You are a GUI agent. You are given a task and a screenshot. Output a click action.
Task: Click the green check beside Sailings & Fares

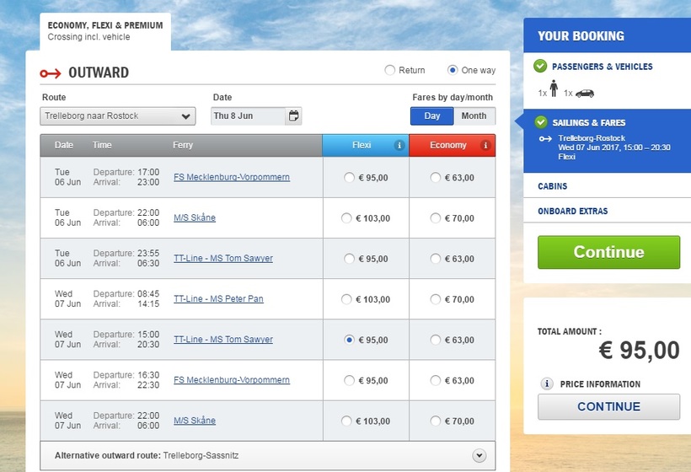541,122
